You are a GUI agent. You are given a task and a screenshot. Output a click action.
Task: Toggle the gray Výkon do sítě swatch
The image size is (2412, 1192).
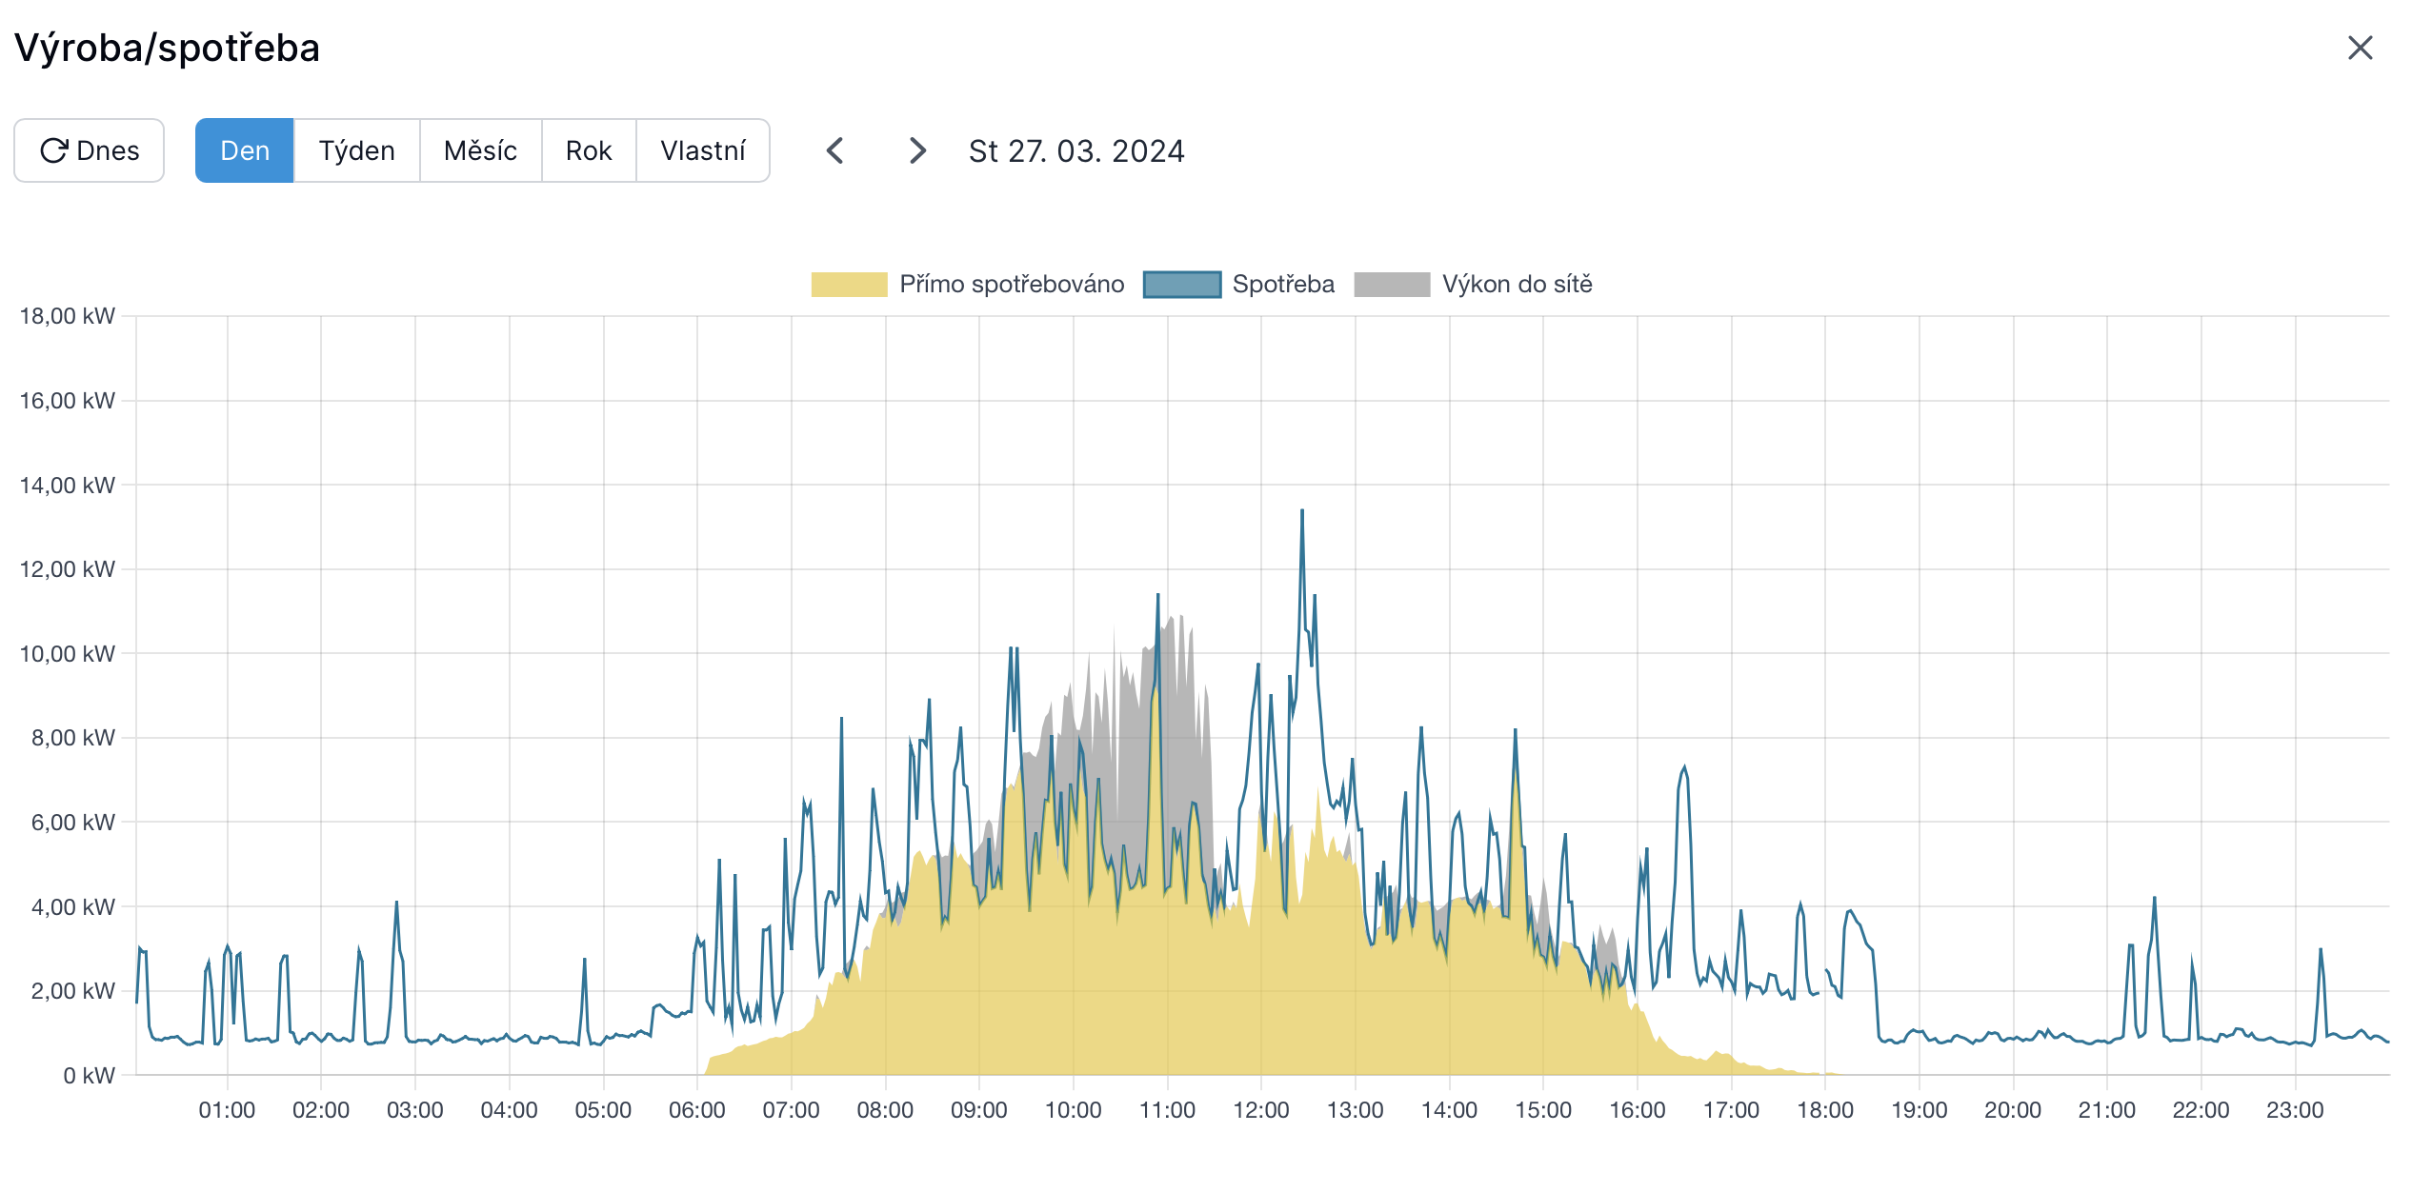click(x=1392, y=285)
